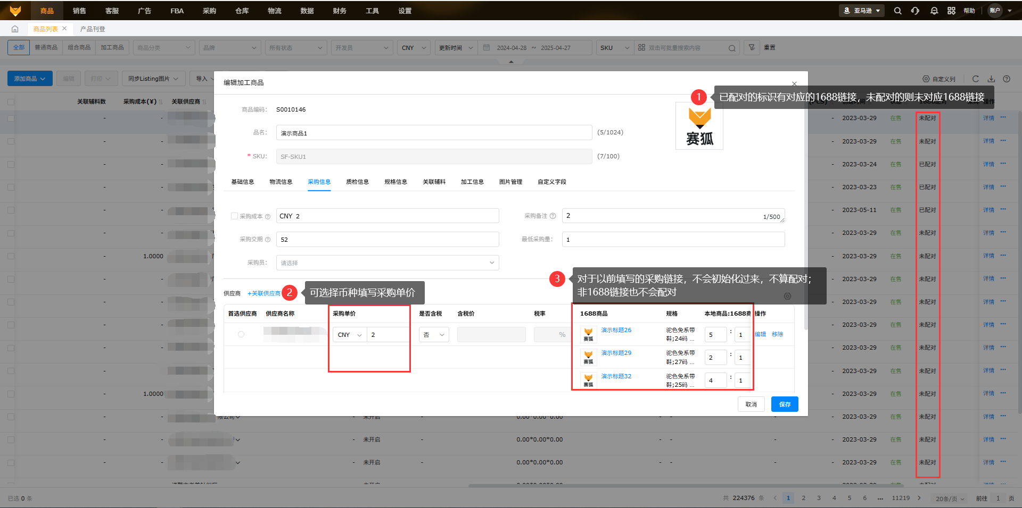Open more actions for the 2023-03-24 row
The width and height of the screenshot is (1022, 508).
1003,164
